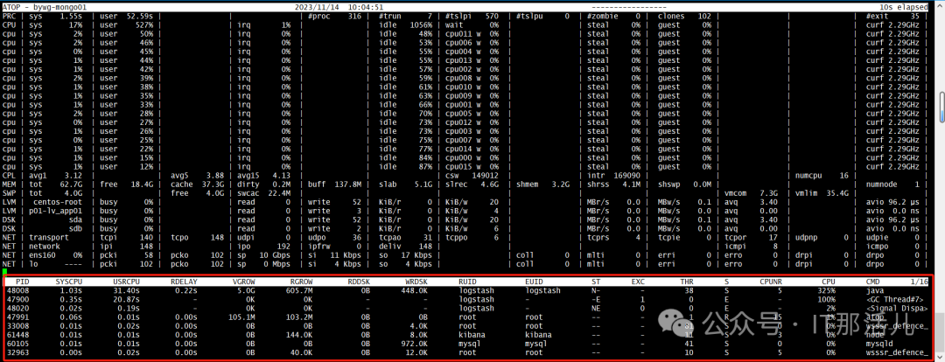The width and height of the screenshot is (945, 362).
Task: Click PID 48008 in process list
Action: (18, 291)
